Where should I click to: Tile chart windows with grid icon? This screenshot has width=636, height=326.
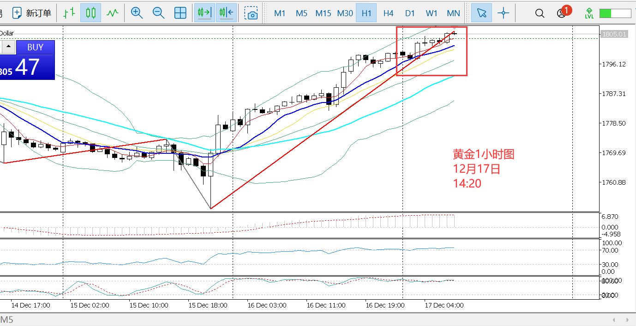(180, 13)
